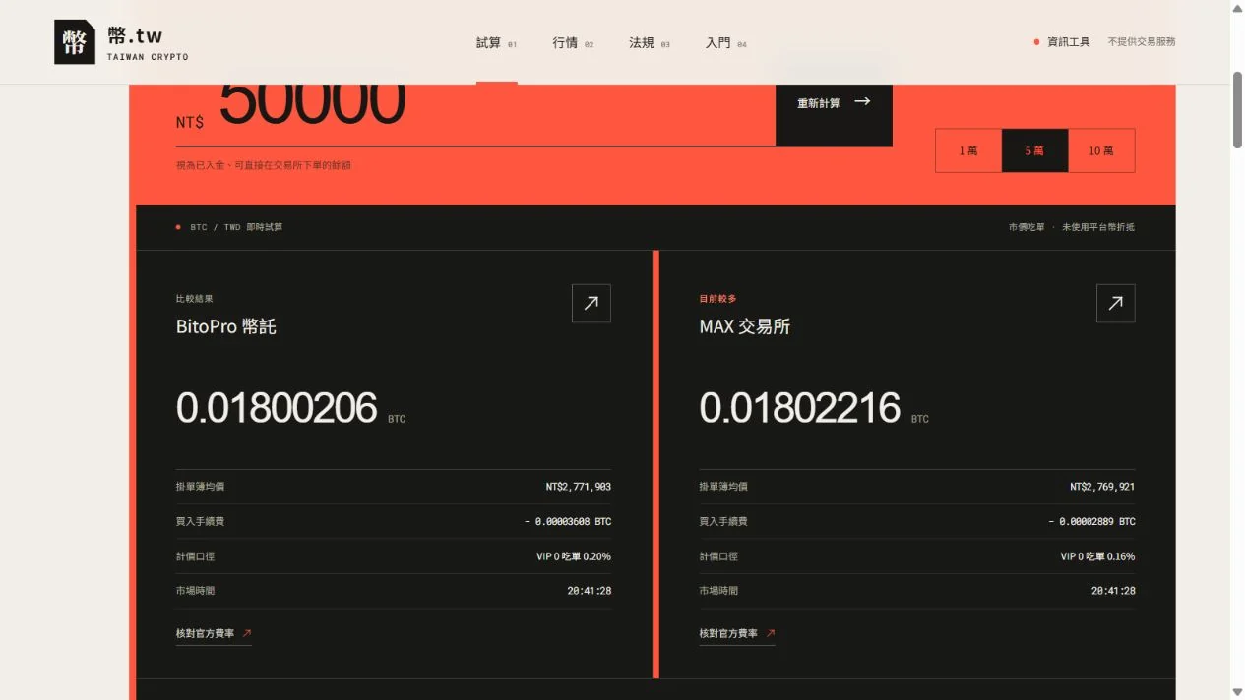Open the 法規 nav item
The width and height of the screenshot is (1245, 700).
(650, 43)
